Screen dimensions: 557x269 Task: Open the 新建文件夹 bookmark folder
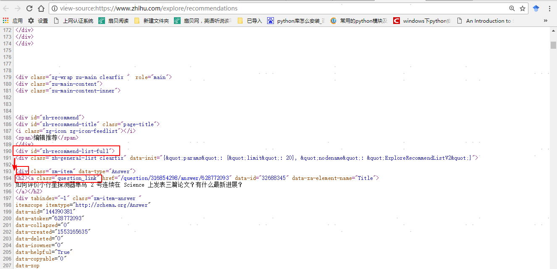click(151, 21)
